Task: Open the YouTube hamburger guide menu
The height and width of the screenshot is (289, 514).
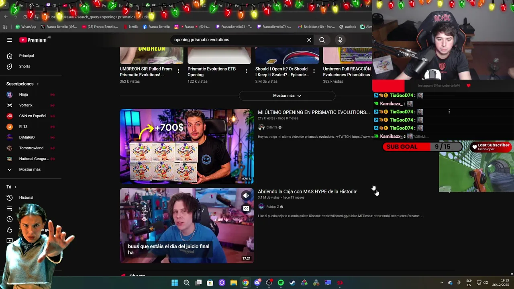Action: [x=10, y=40]
